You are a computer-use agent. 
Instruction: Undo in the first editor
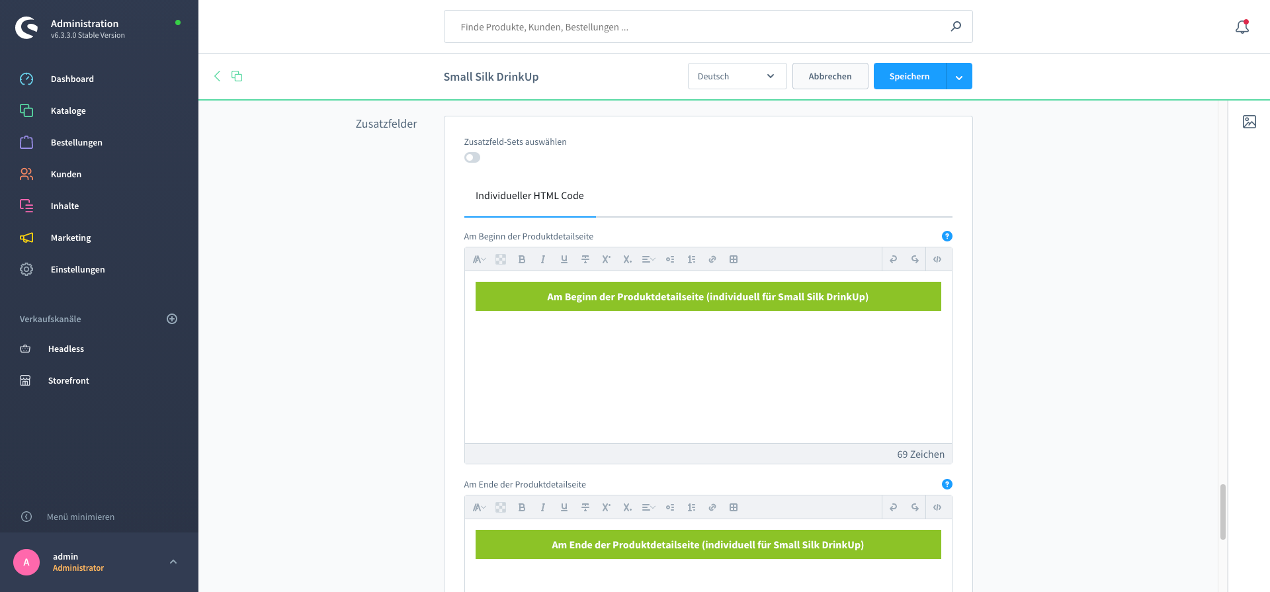(894, 259)
